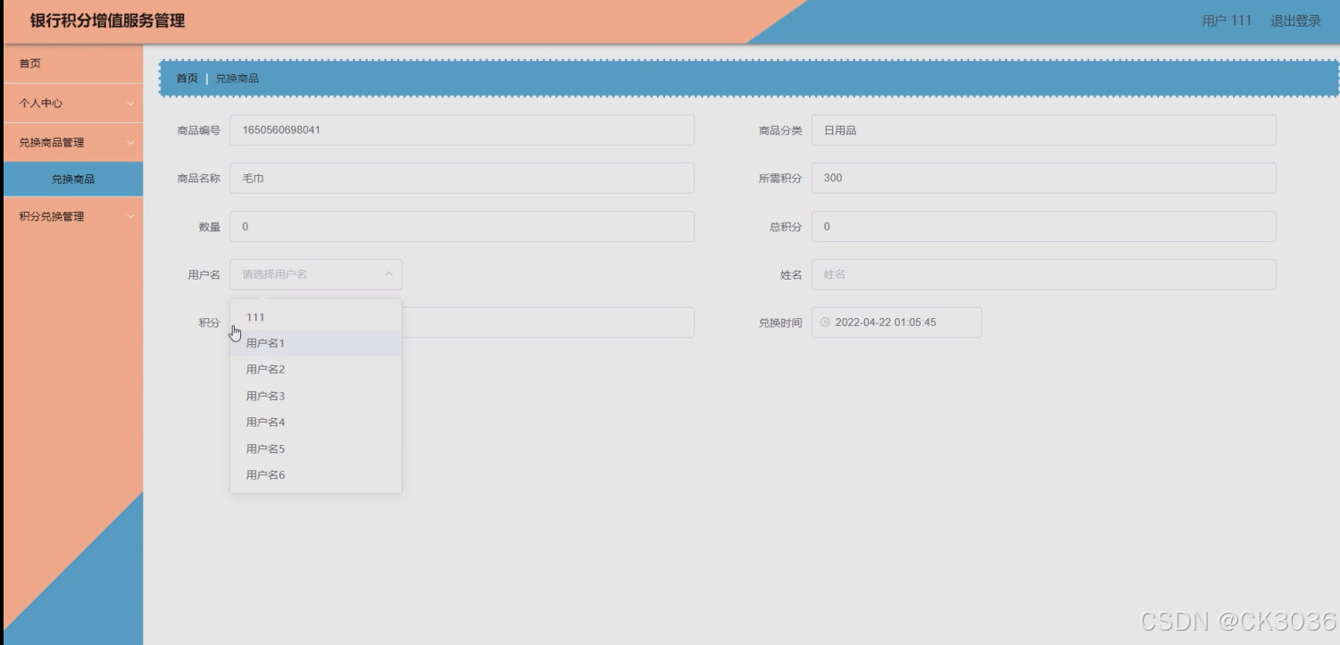Click the 所需积分 input field
The width and height of the screenshot is (1340, 645).
(x=1044, y=178)
